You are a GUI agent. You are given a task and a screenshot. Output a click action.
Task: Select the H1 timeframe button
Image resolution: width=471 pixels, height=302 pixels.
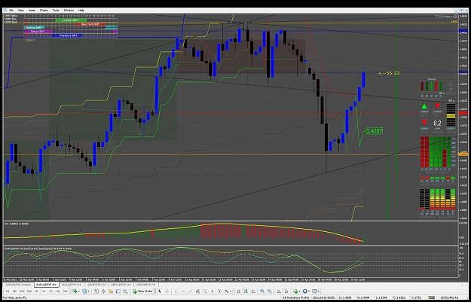36,291
